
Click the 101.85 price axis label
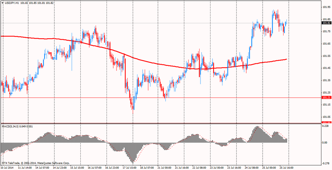326,19
